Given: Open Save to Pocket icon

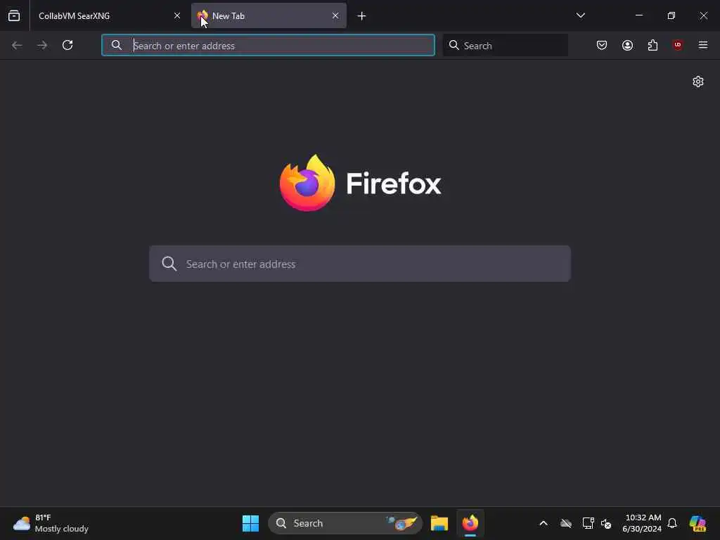Looking at the screenshot, I should 602,45.
